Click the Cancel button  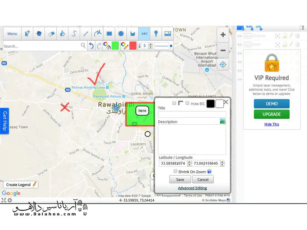[x=203, y=179]
